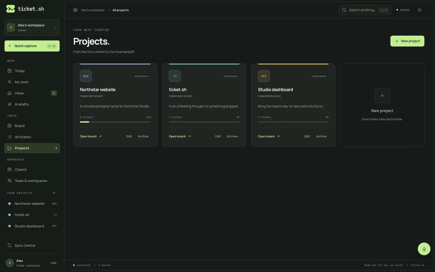Edit the ticket.sh project
Image resolution: width=435 pixels, height=272 pixels.
(218, 136)
